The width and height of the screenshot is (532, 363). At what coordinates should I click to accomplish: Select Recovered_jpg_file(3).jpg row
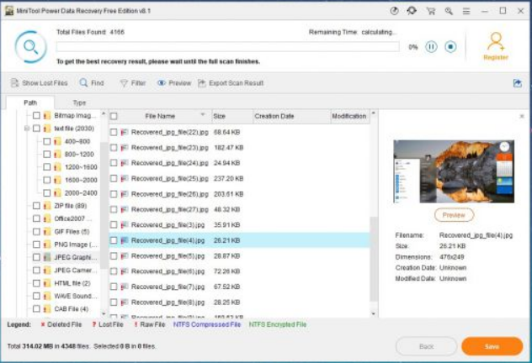[x=239, y=225]
